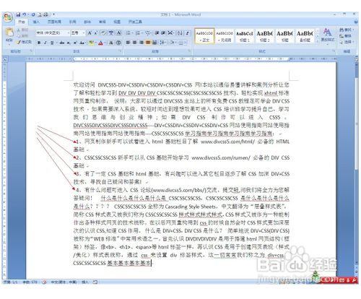Screen dimensions: 361x299
Task: Click the Grow Font icon
Action: 90,33
